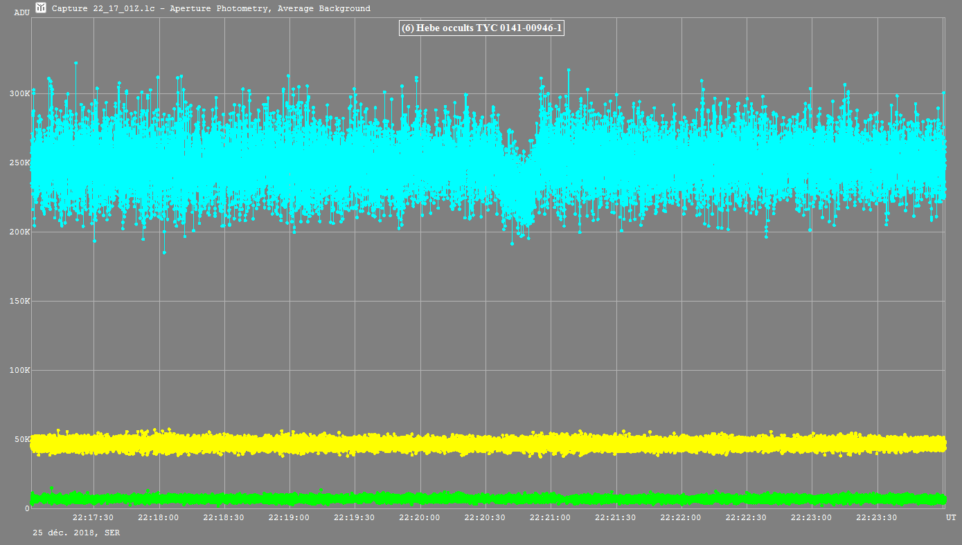Click the 50K axis value
The width and height of the screenshot is (962, 545).
[22, 439]
